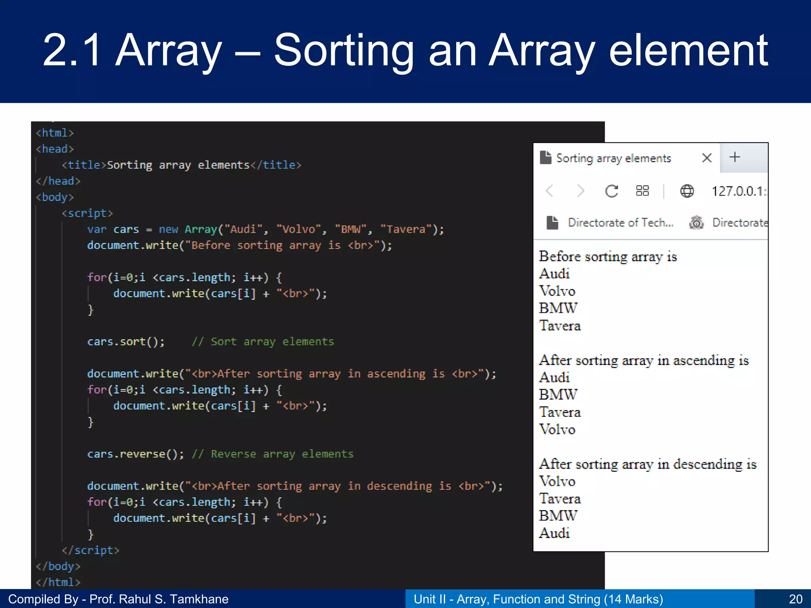The width and height of the screenshot is (811, 608).
Task: Open the Directorate of Tech... bookmark
Action: pyautogui.click(x=610, y=223)
